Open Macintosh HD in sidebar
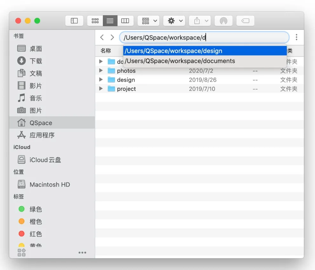Viewport: 315px width, 270px height. [x=52, y=184]
